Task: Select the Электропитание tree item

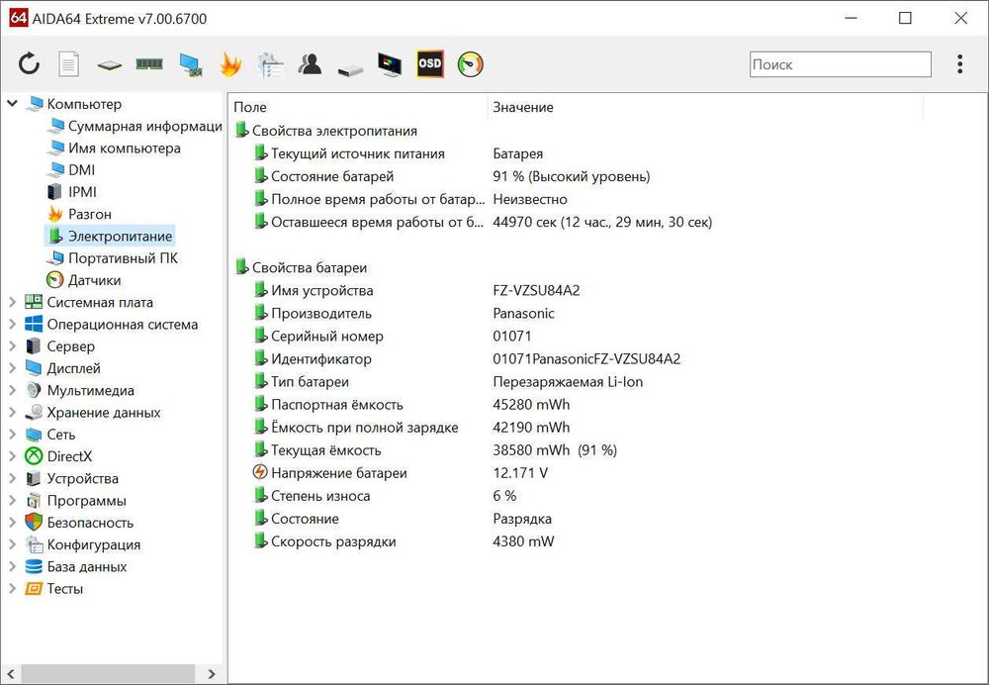Action: [110, 237]
